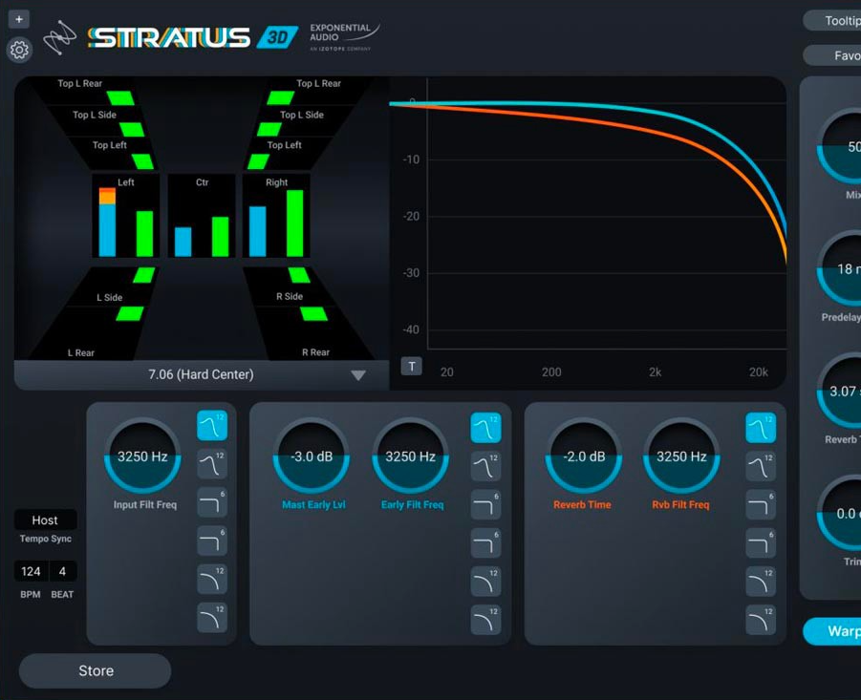
Task: Click the Rvb Filt Freq knob
Action: click(681, 456)
